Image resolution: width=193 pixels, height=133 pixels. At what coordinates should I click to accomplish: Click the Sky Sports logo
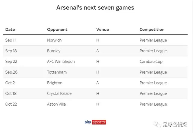tap(95, 122)
